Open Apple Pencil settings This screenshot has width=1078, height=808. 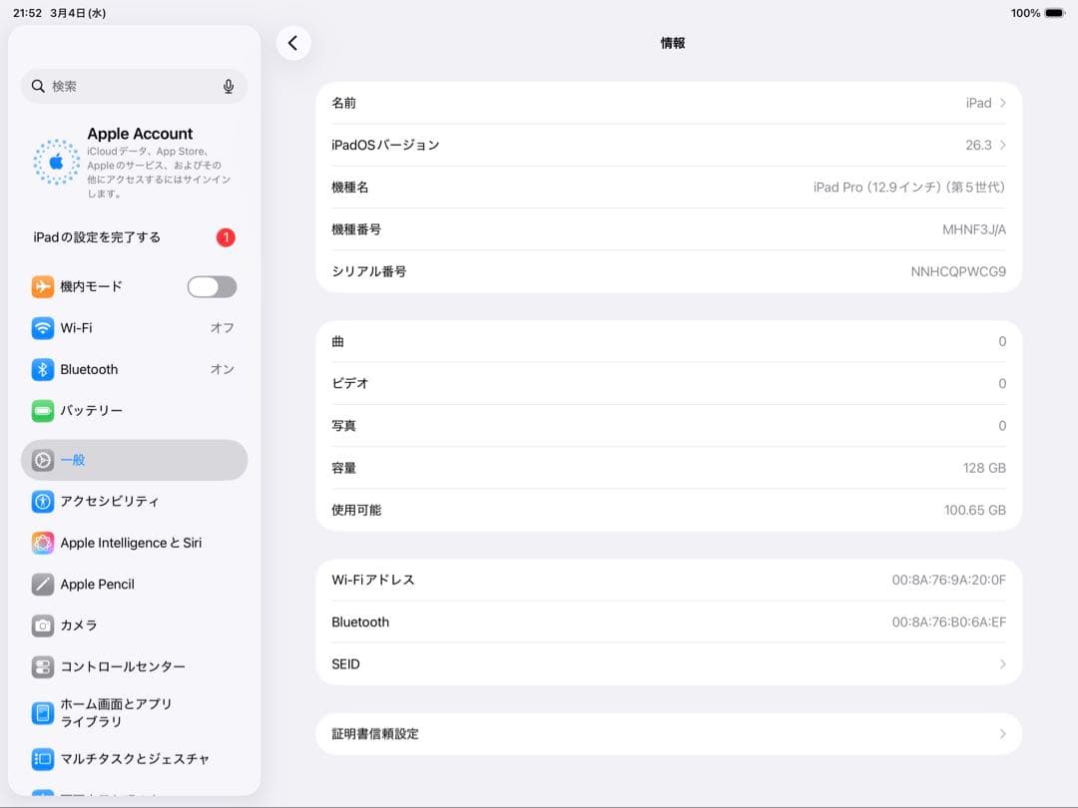[134, 584]
